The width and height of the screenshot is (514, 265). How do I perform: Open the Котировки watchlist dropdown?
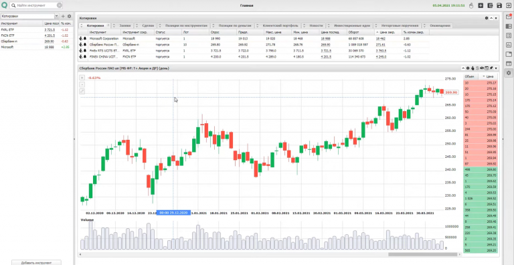(x=29, y=16)
